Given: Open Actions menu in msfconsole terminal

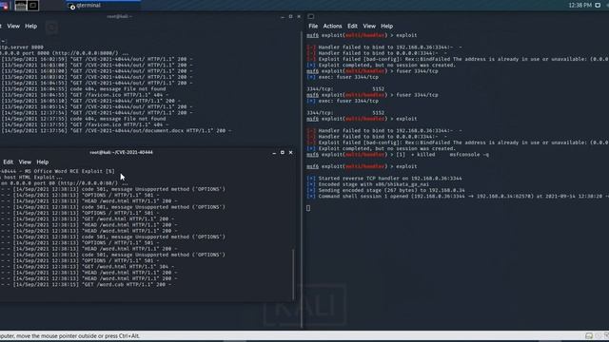Looking at the screenshot, I should pos(332,26).
